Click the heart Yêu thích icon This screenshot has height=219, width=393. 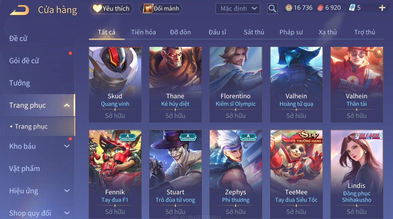coord(97,8)
